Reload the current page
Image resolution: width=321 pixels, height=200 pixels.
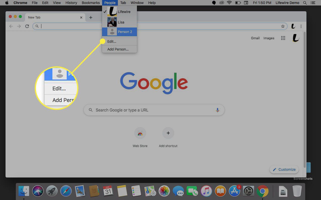coord(27,26)
